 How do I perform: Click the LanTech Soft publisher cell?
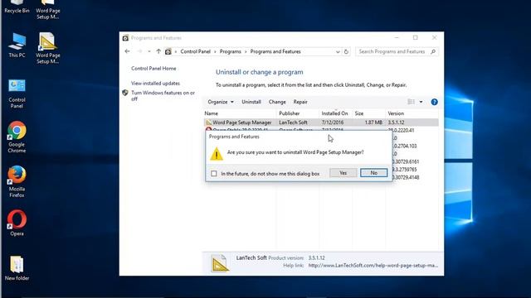tap(293, 123)
